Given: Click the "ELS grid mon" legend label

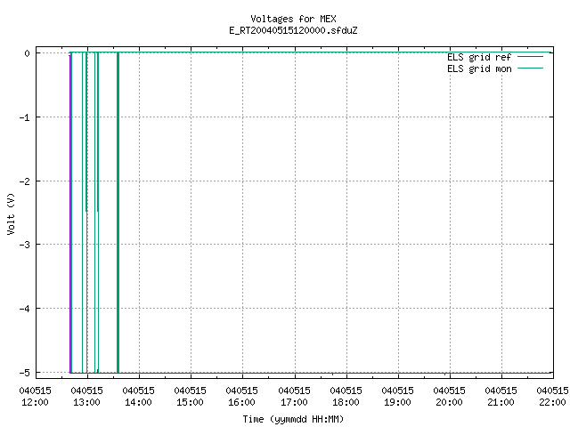Looking at the screenshot, I should coord(479,68).
